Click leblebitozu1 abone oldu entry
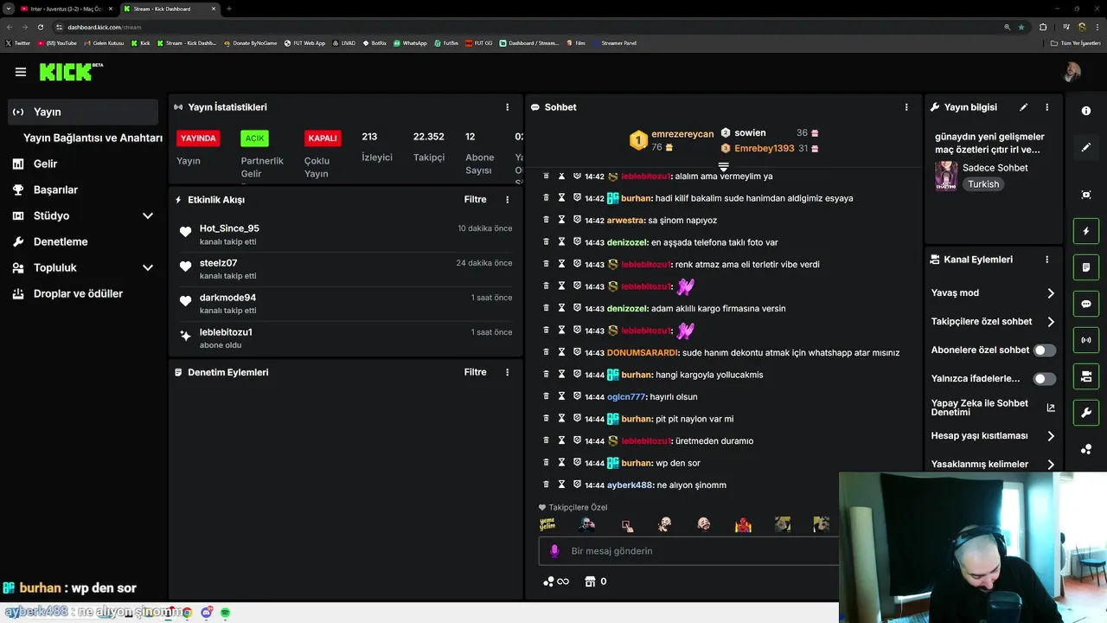The image size is (1107, 623). (x=346, y=337)
